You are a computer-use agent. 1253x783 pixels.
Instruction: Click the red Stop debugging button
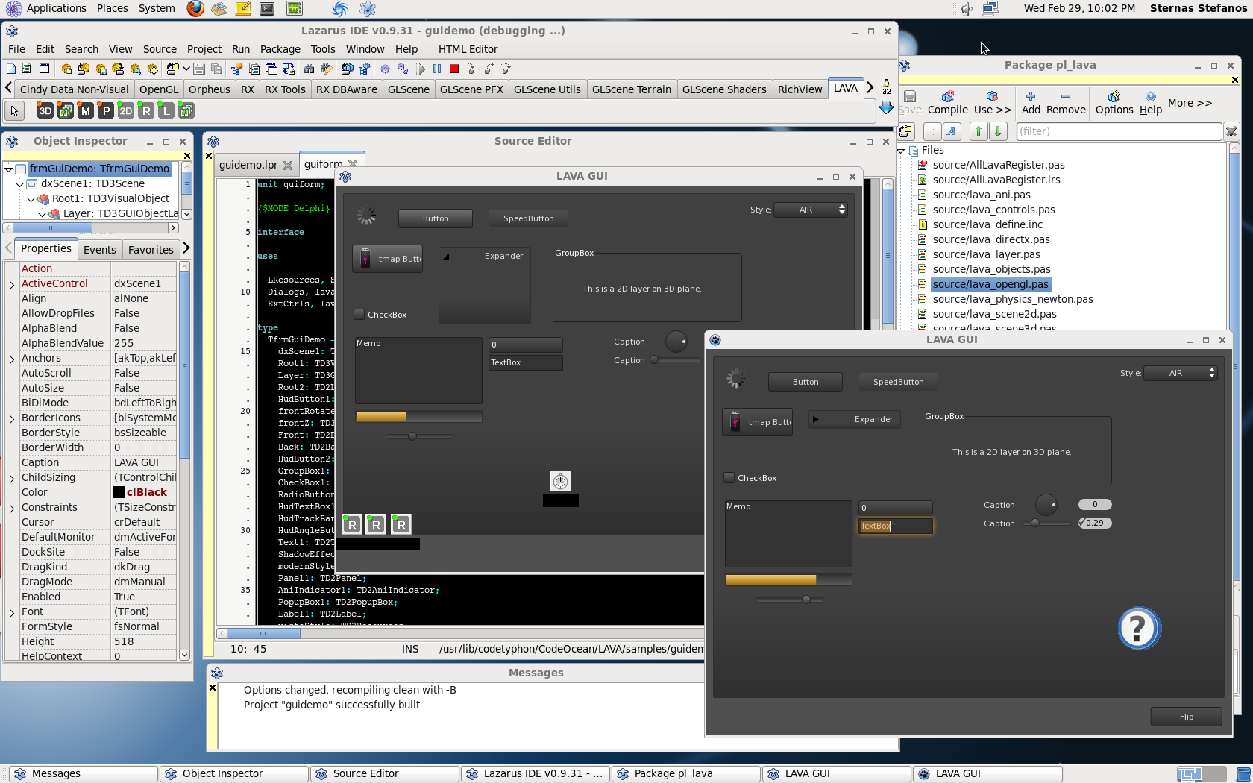tap(454, 69)
